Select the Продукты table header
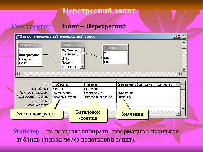Screen dimensions: 203x152 click(30, 45)
